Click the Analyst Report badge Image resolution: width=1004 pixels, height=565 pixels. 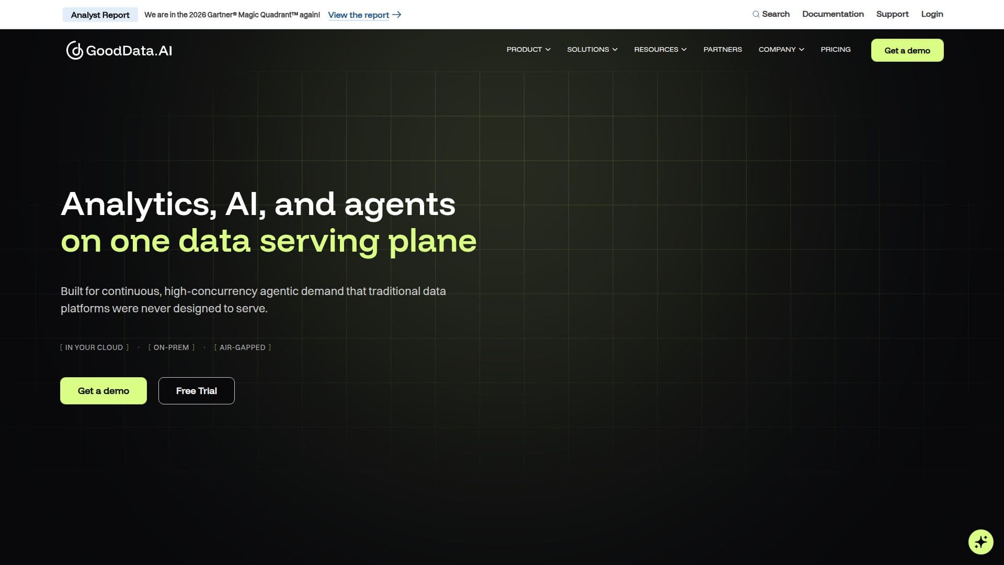(x=100, y=15)
